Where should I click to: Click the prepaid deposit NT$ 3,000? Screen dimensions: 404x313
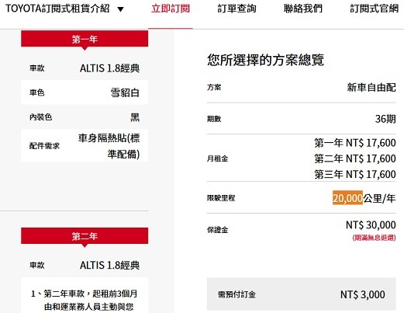pyautogui.click(x=363, y=294)
